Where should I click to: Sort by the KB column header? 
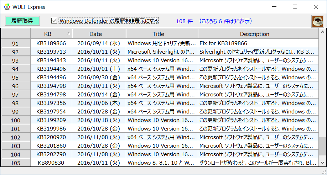52,34
